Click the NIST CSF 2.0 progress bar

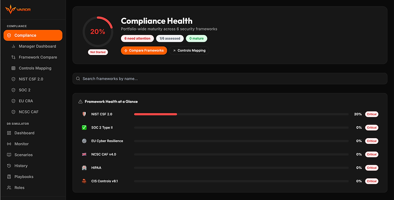pos(241,114)
